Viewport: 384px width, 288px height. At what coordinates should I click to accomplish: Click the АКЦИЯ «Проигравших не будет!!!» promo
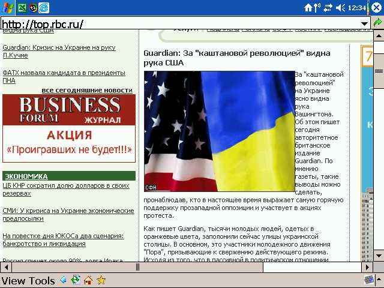tap(69, 143)
